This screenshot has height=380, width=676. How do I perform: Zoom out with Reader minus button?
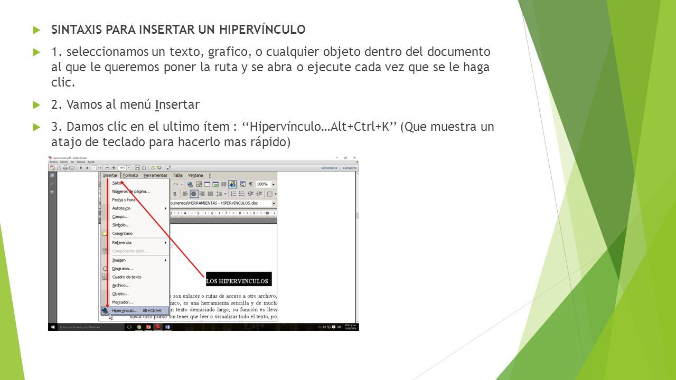point(107,168)
